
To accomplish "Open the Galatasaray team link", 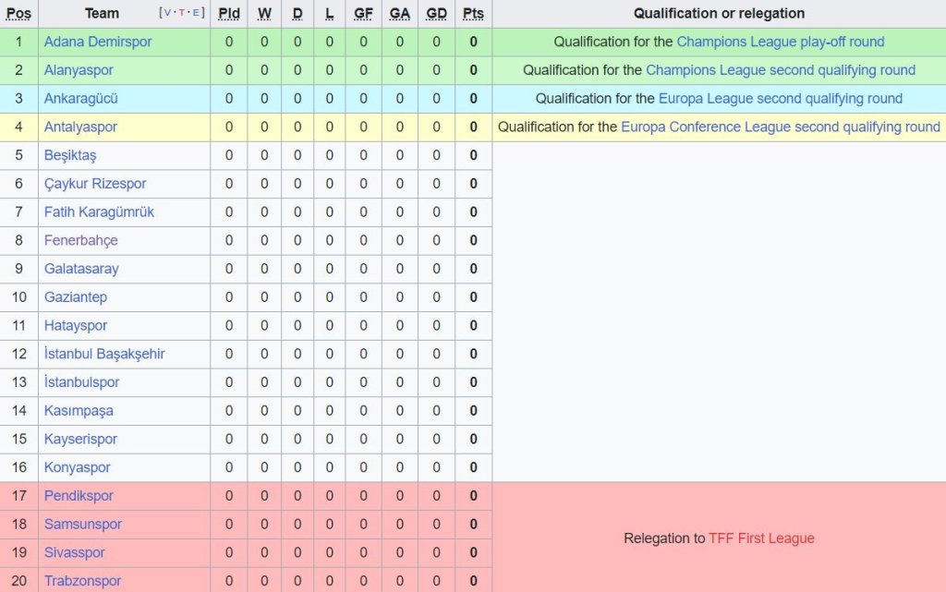I will tap(81, 269).
